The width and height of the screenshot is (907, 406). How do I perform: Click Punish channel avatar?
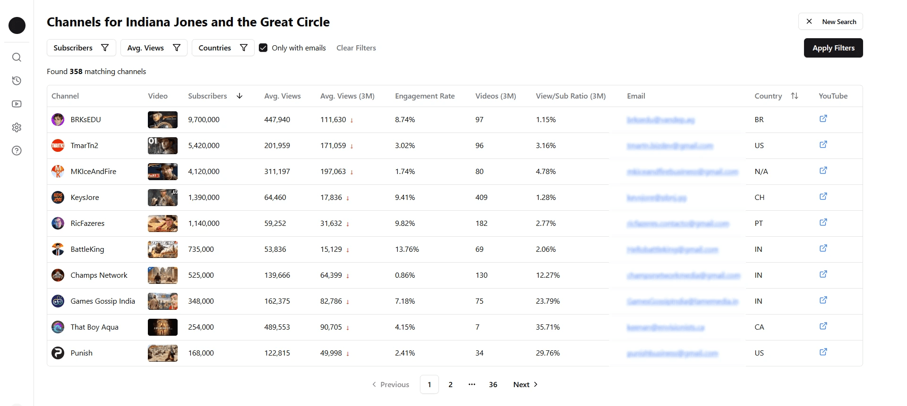click(58, 353)
